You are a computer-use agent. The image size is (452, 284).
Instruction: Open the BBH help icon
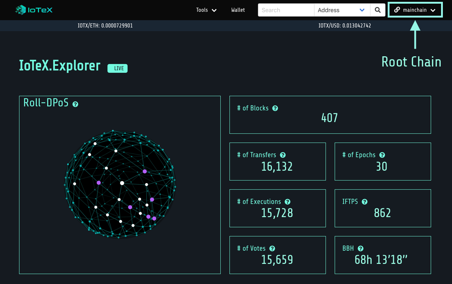[x=360, y=248]
